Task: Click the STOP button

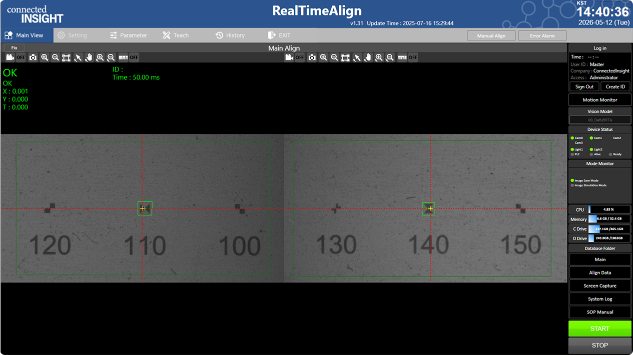Action: (599, 345)
